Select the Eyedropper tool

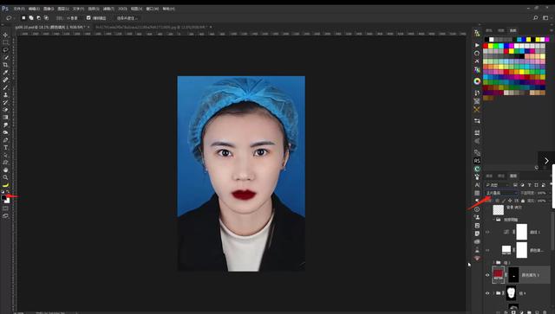tap(5, 73)
